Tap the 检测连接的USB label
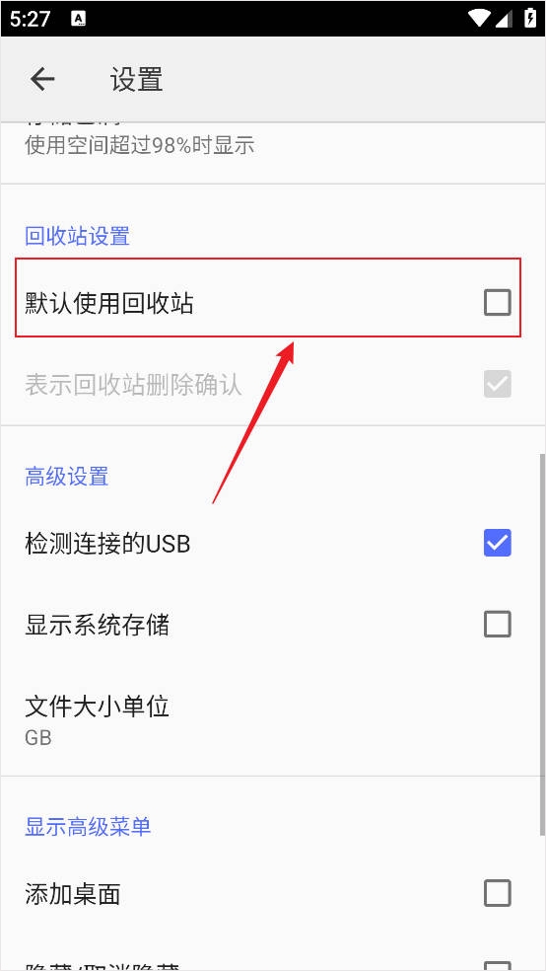 pyautogui.click(x=107, y=543)
